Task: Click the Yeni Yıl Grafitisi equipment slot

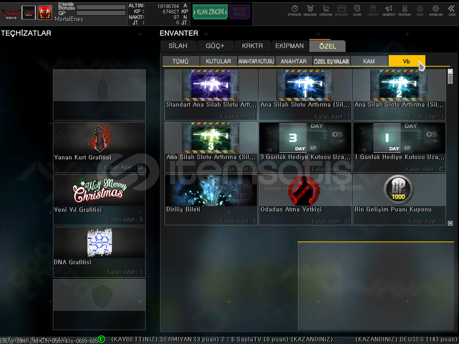Action: pos(99,200)
